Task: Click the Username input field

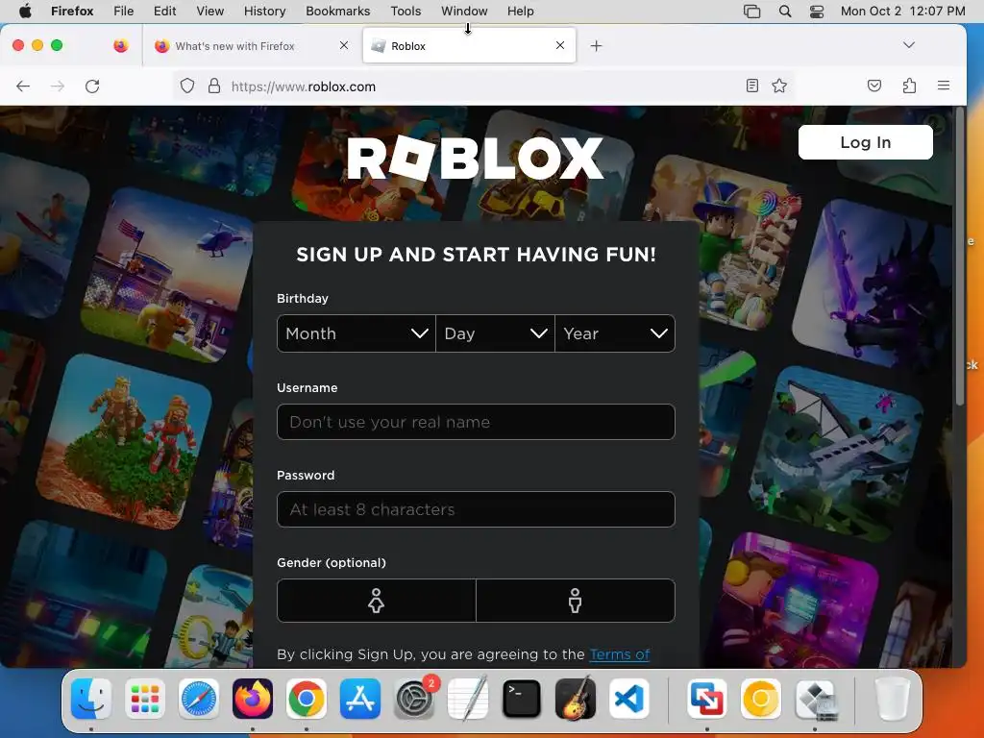Action: pos(476,422)
